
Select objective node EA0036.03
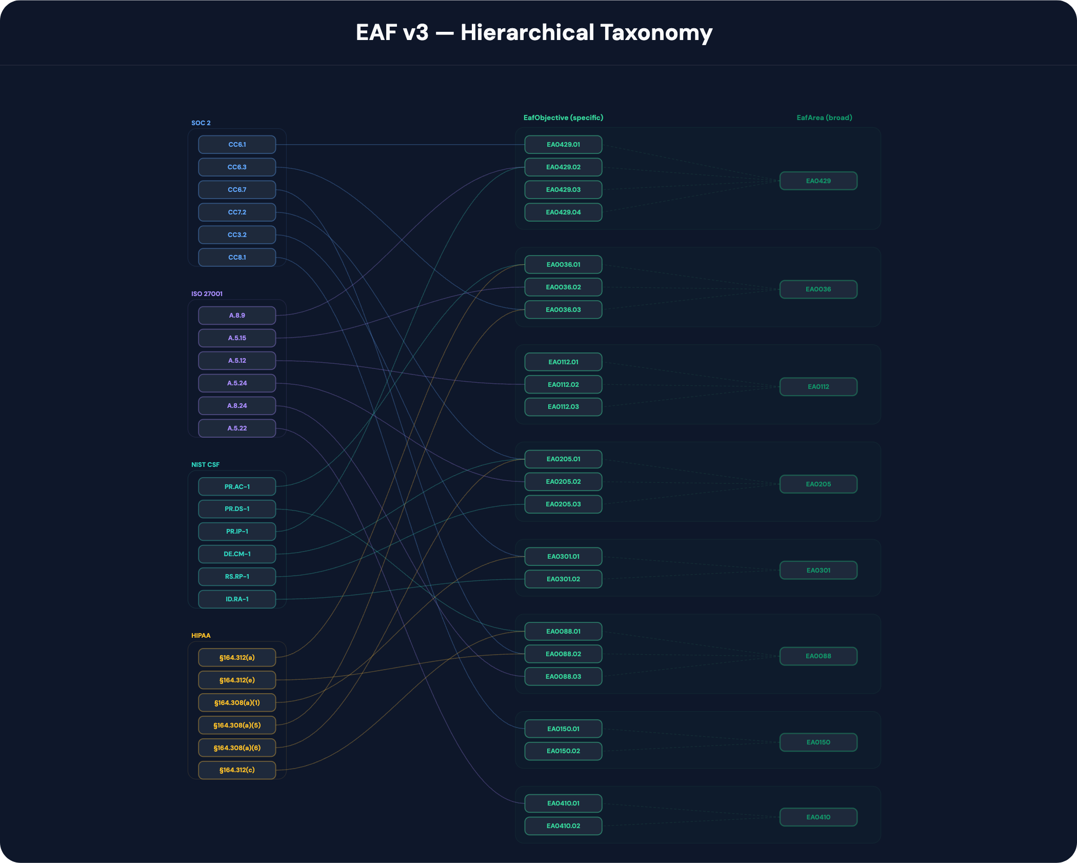pyautogui.click(x=563, y=310)
